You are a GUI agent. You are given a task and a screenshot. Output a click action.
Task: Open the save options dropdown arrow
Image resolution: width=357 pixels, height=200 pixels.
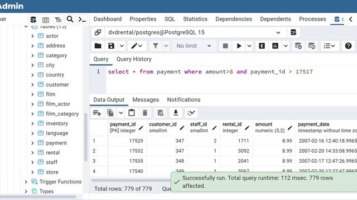[122, 46]
